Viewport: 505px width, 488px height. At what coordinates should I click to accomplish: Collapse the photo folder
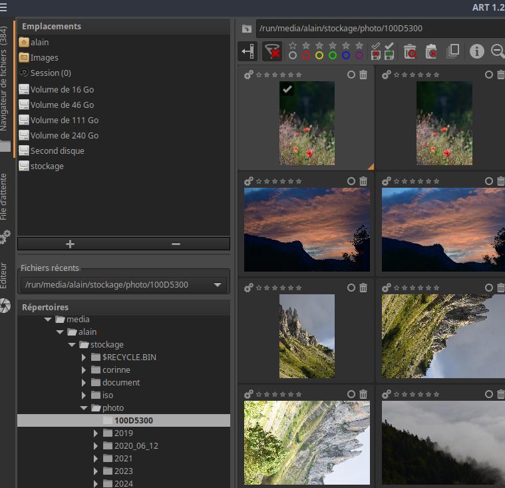click(84, 407)
